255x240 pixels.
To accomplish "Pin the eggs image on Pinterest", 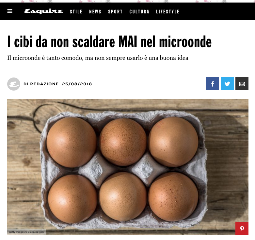I will [x=242, y=229].
